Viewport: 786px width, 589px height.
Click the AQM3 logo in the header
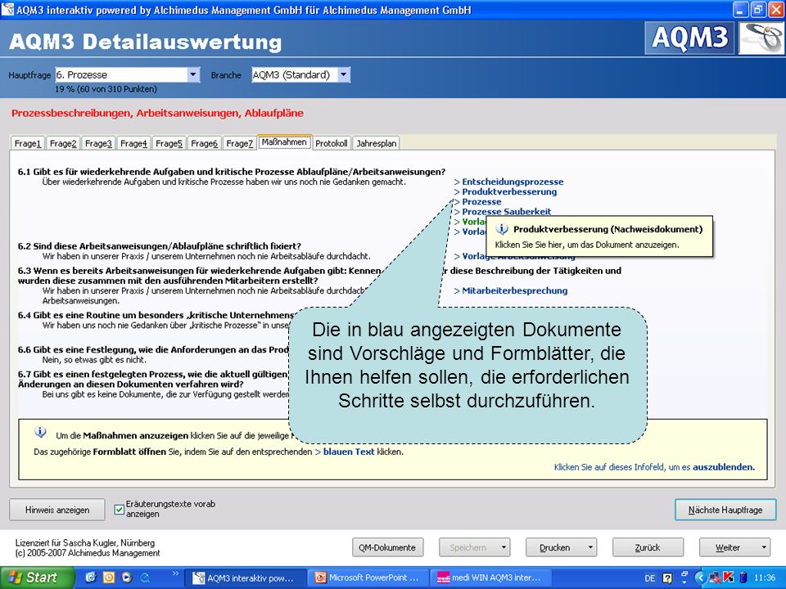pos(689,38)
